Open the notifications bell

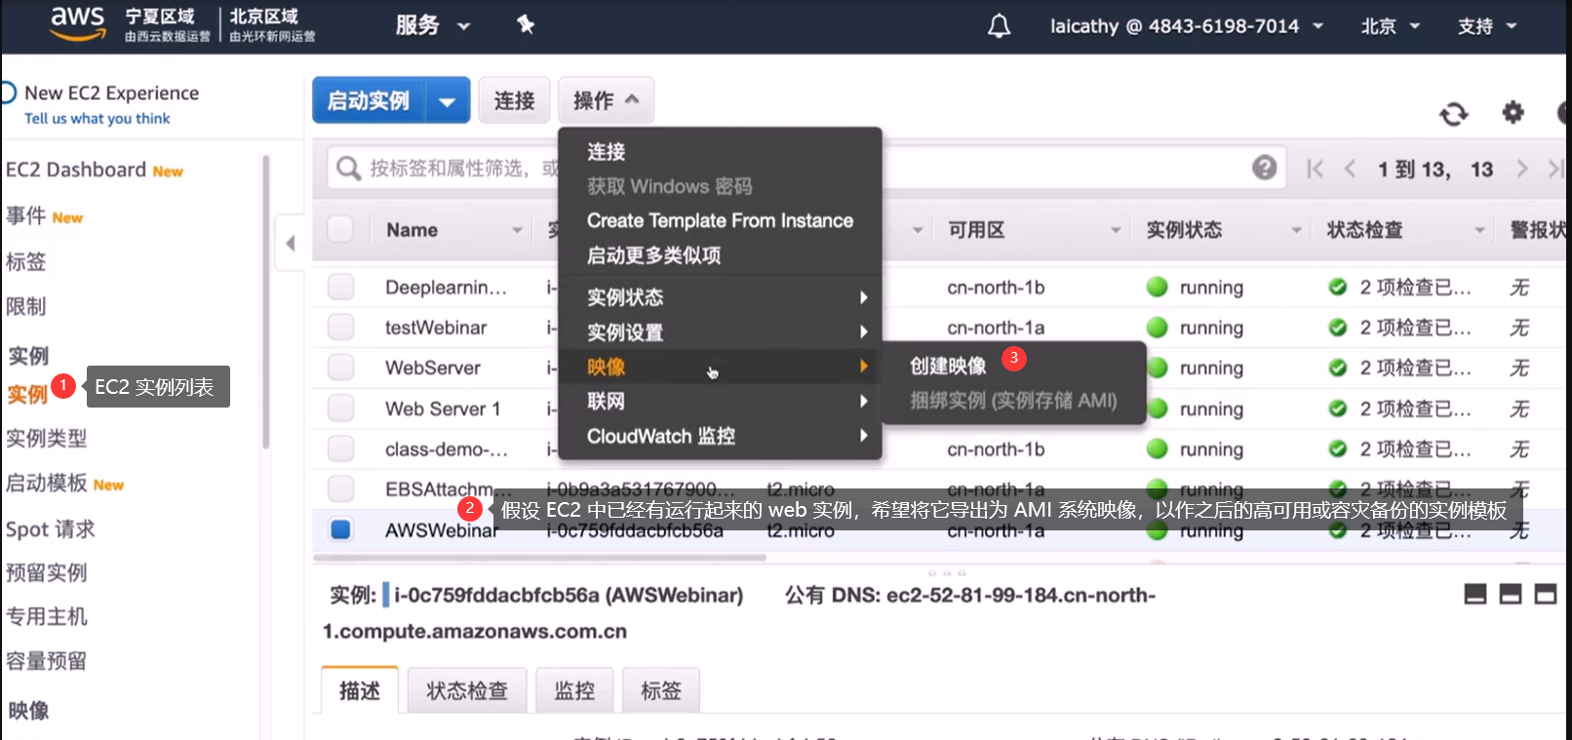click(x=999, y=25)
